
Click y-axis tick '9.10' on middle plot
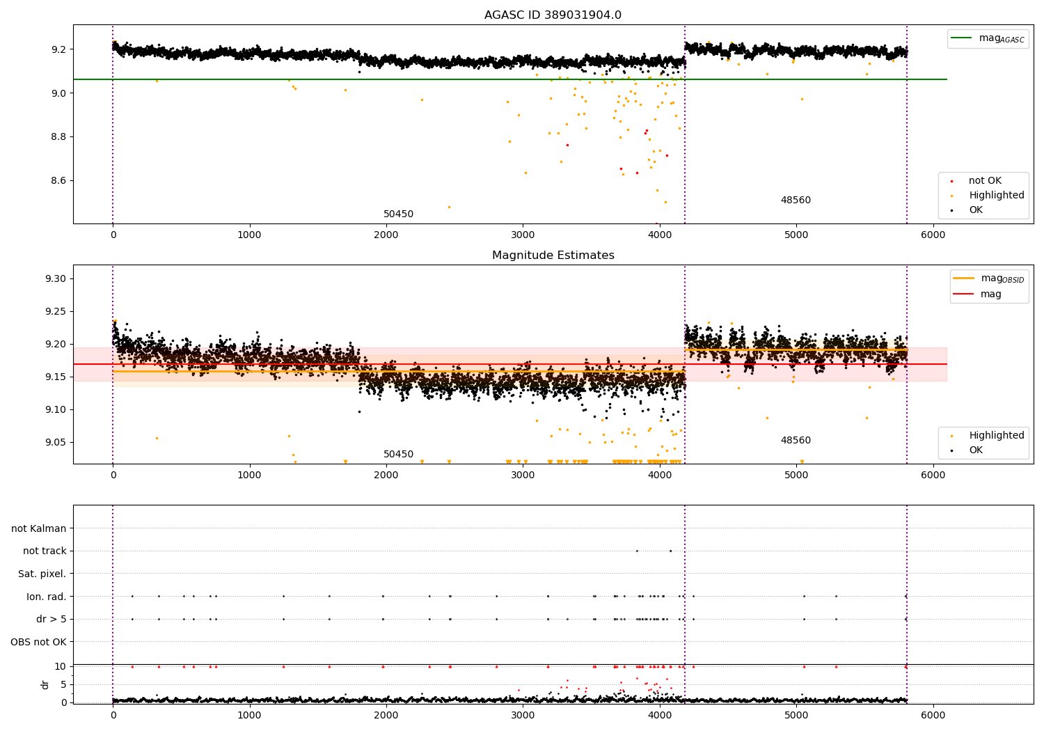[56, 410]
